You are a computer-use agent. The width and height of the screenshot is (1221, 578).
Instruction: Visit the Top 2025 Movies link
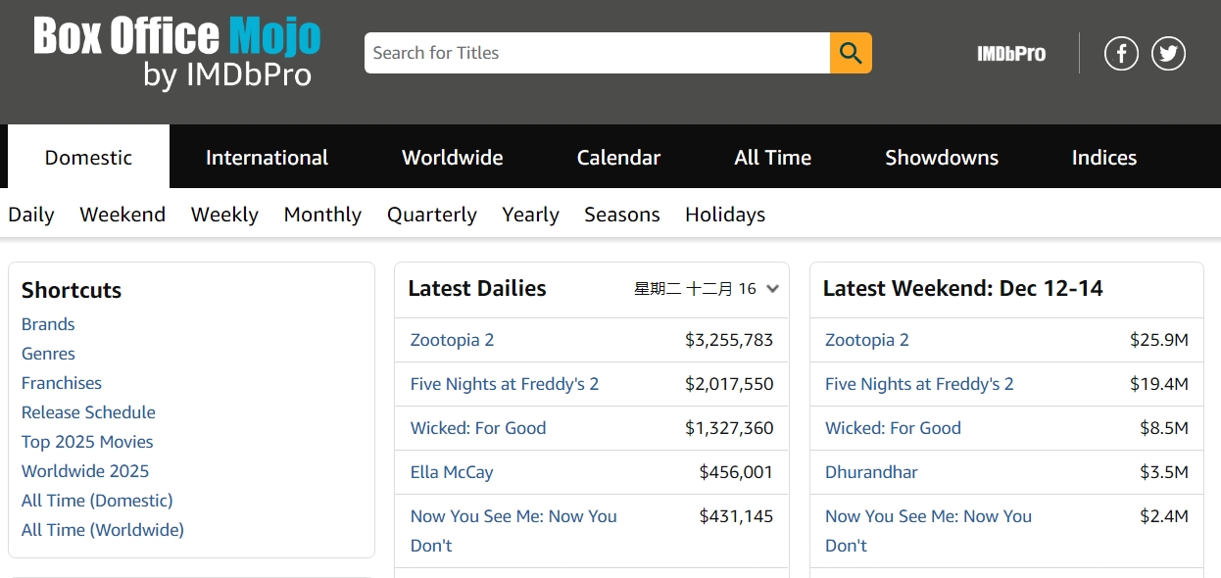coord(87,442)
